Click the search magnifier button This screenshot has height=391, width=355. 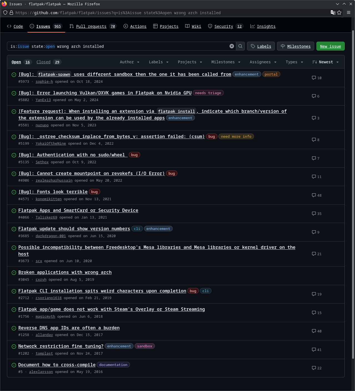240,46
